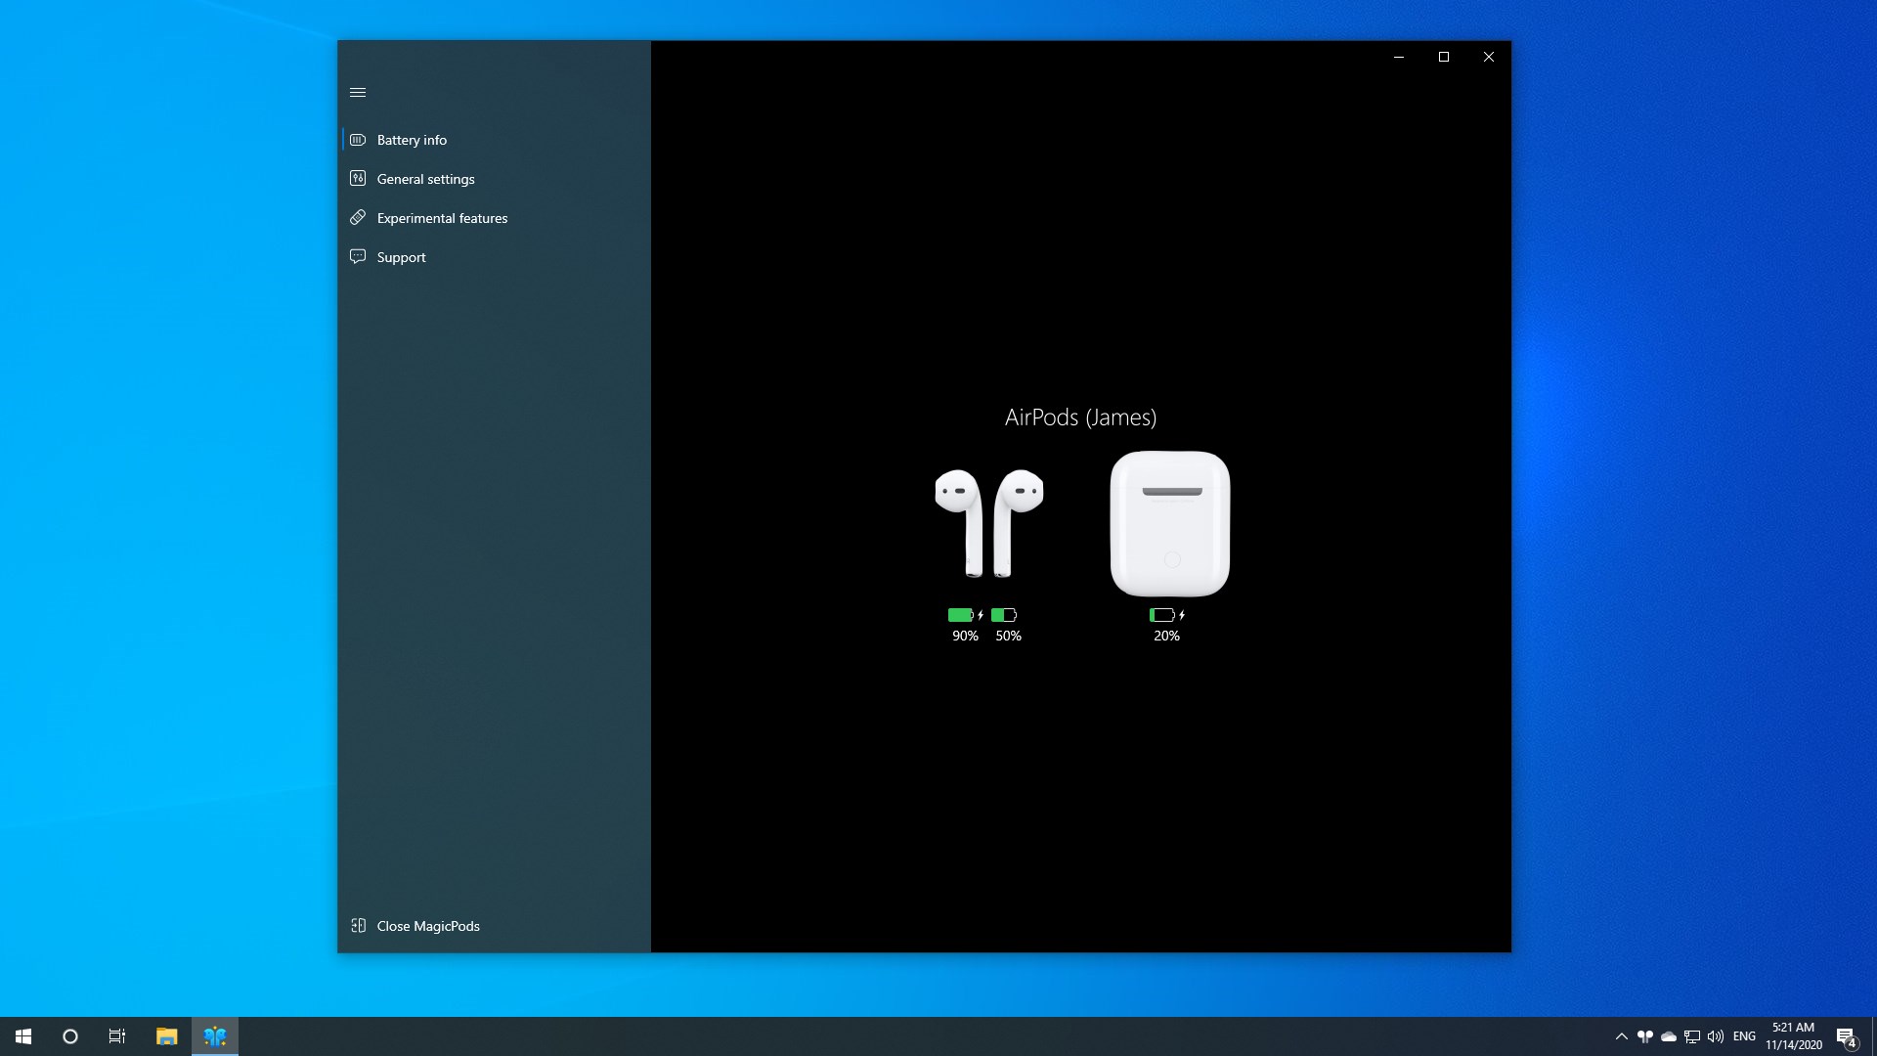1877x1056 pixels.
Task: Open MagicPods from the taskbar icon
Action: (x=214, y=1035)
